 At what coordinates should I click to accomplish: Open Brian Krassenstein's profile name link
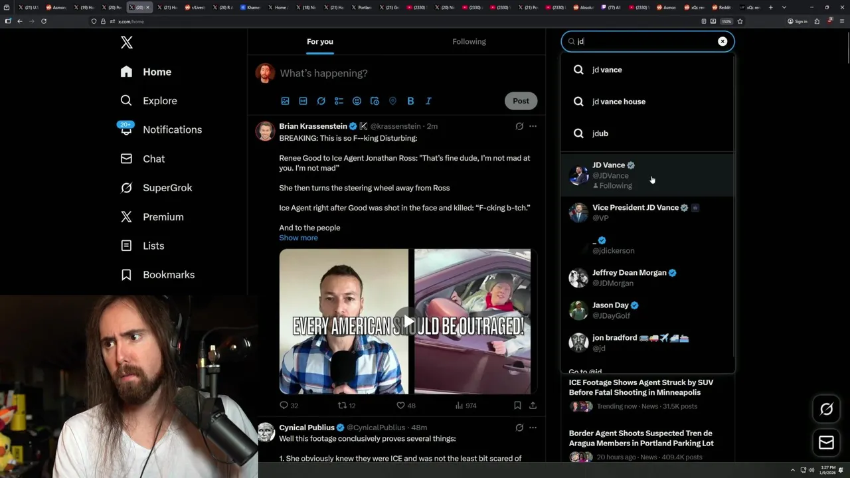click(x=313, y=126)
